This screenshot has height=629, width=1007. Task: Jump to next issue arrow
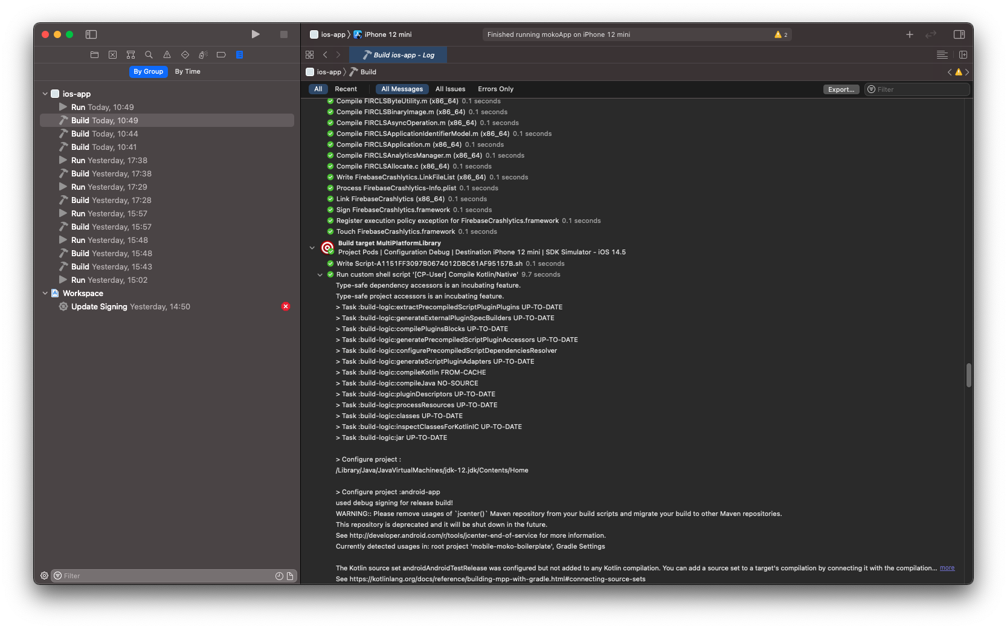(x=967, y=72)
